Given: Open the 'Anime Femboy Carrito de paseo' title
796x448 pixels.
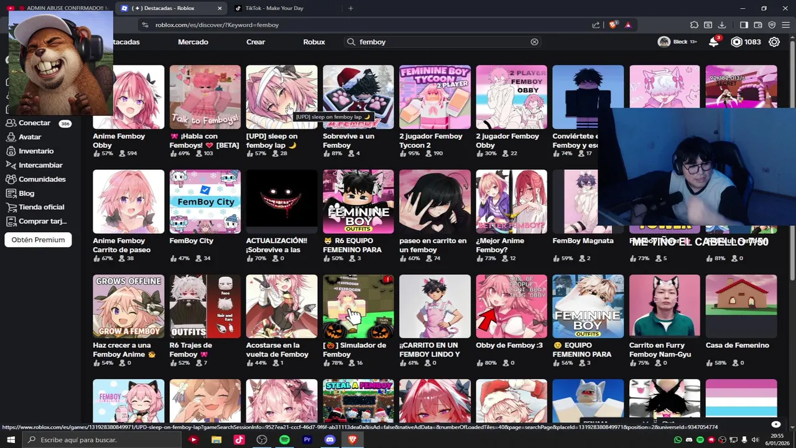Looking at the screenshot, I should pos(122,245).
